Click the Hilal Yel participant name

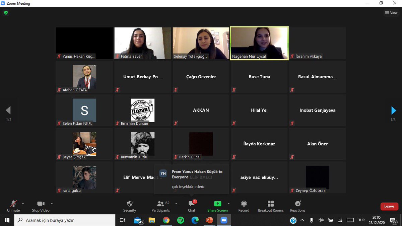(x=259, y=110)
